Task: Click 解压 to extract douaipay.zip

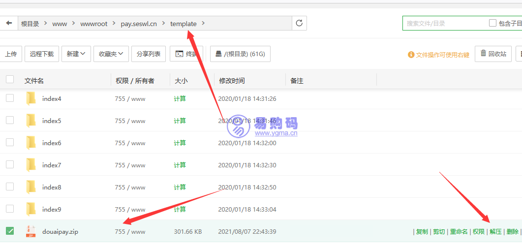Action: point(495,232)
